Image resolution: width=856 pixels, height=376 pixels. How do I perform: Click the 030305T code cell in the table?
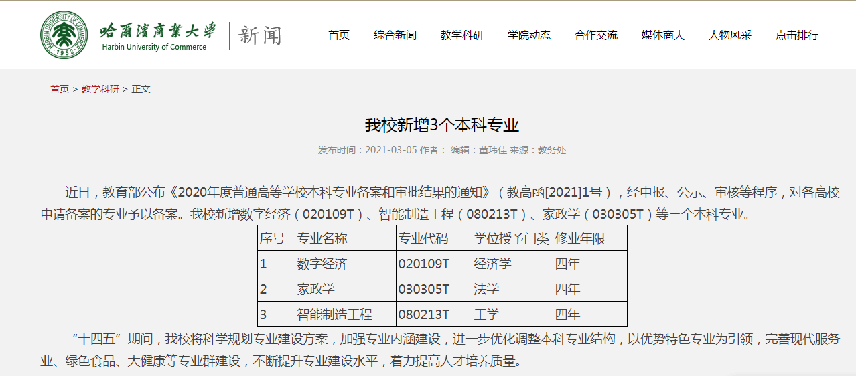(424, 289)
